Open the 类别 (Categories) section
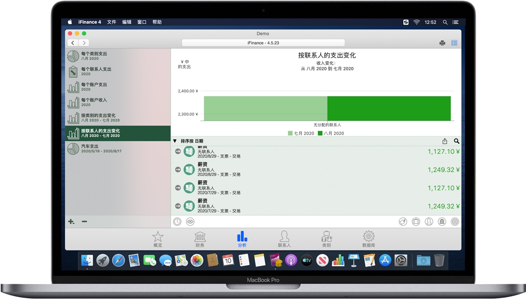Viewport: 526px width, 299px height. pyautogui.click(x=326, y=238)
